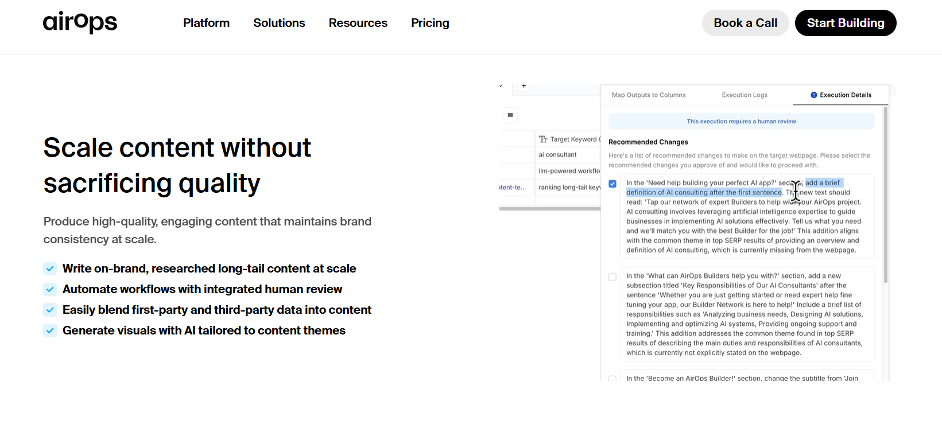Check the 'What can AirOps Builders' recommendation checkbox
The height and width of the screenshot is (432, 942).
(x=613, y=277)
